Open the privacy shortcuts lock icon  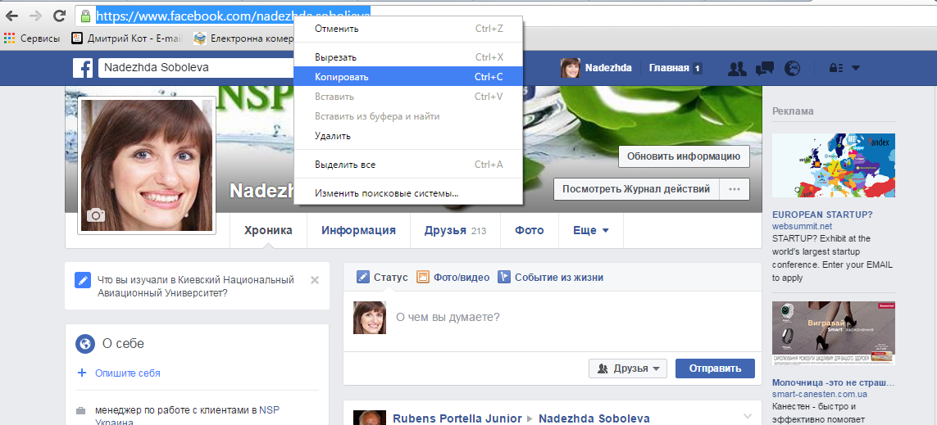836,68
